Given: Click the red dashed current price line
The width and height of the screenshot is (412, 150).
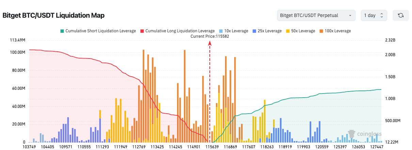Looking at the screenshot, I should [210, 92].
